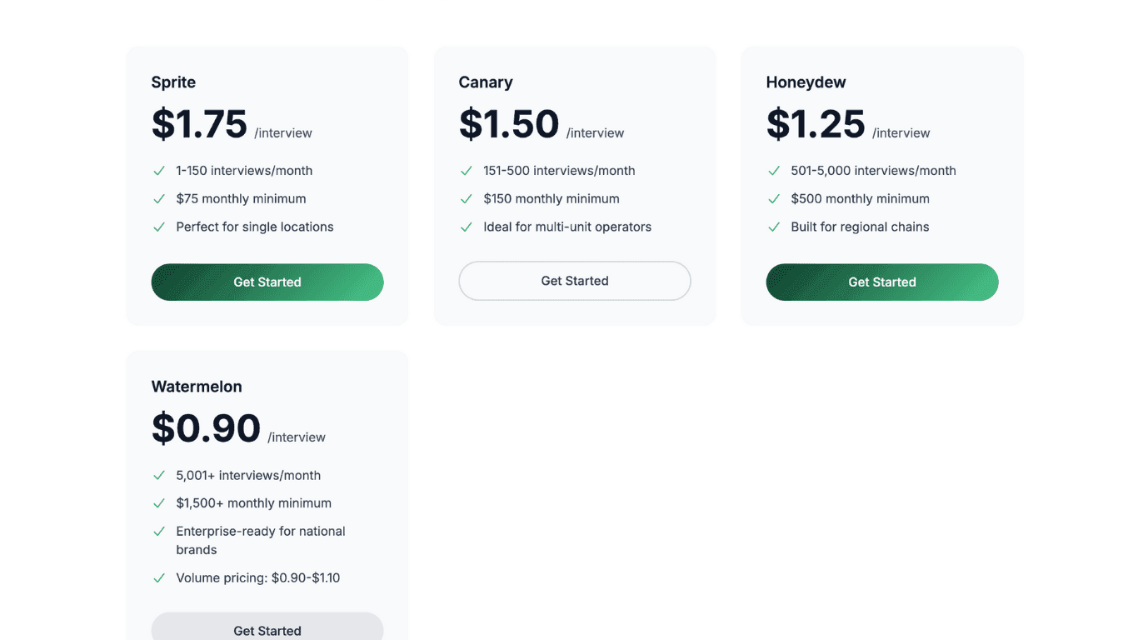
Task: Click the Honeydew plan name
Action: point(806,82)
